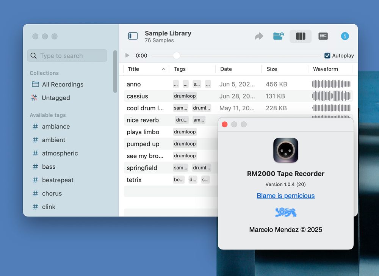This screenshot has width=379, height=276.
Task: Click the blue lion crest logo
Action: pos(286,212)
